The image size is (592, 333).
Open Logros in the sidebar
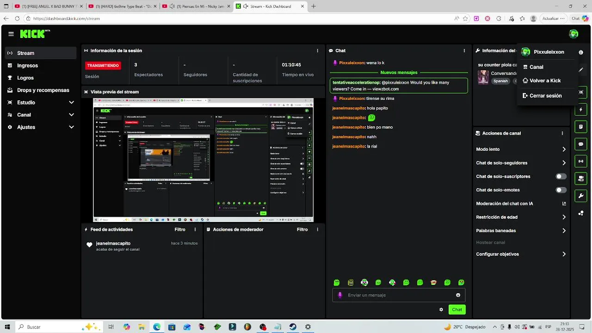click(x=41, y=78)
